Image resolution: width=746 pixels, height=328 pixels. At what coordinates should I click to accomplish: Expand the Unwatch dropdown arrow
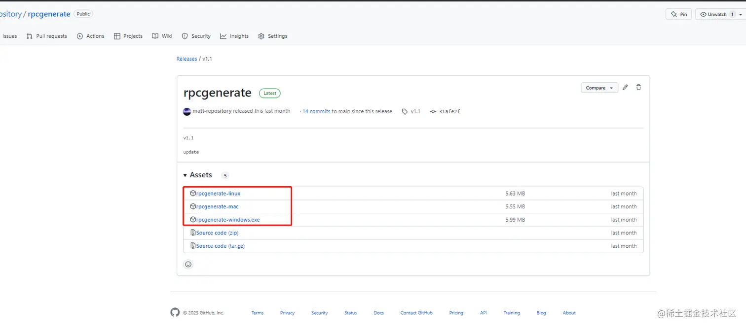pyautogui.click(x=741, y=14)
